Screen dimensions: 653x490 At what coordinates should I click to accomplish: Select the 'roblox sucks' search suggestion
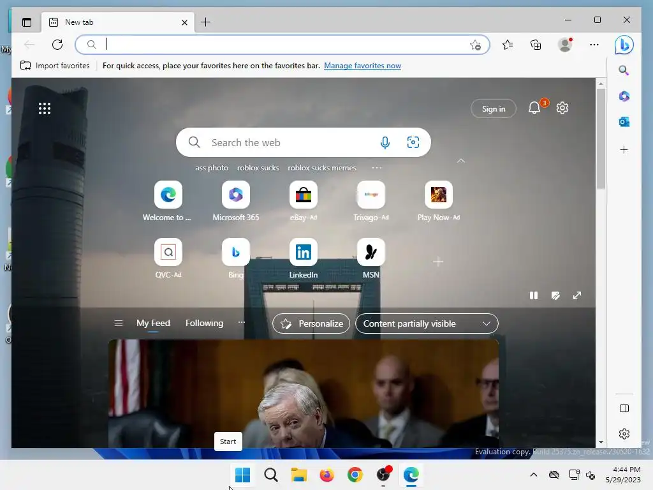[x=258, y=168]
